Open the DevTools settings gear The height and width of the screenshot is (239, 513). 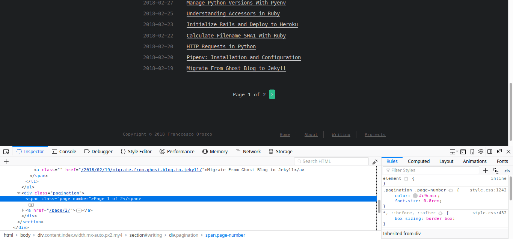click(x=481, y=152)
